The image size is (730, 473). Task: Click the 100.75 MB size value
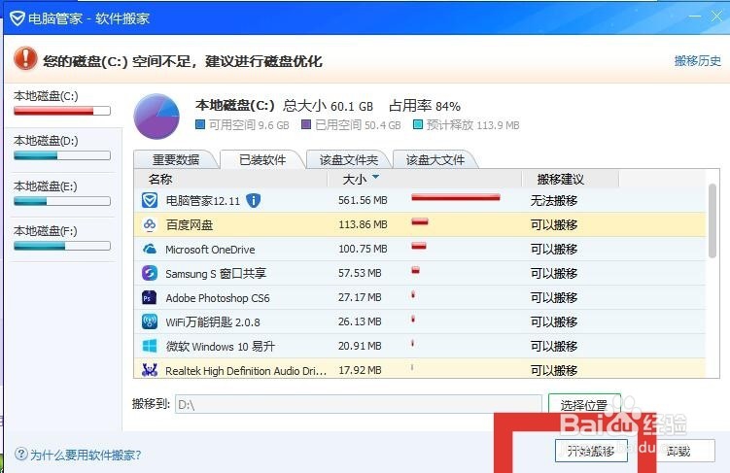tap(363, 249)
